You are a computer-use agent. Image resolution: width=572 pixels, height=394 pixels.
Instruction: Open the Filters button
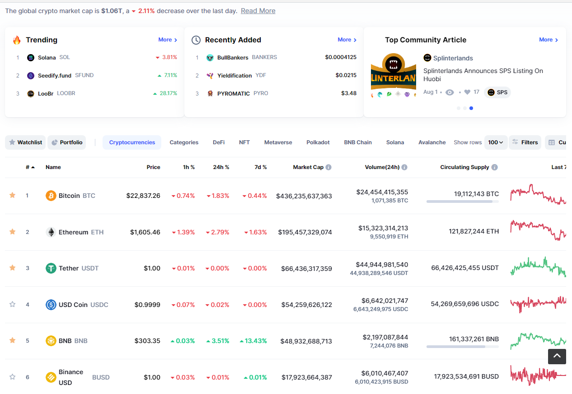pyautogui.click(x=525, y=142)
